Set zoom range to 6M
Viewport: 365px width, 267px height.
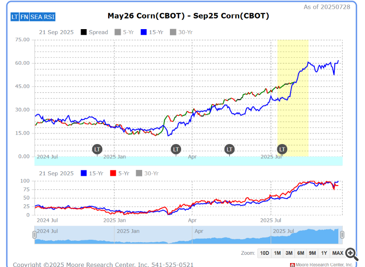coord(301,253)
